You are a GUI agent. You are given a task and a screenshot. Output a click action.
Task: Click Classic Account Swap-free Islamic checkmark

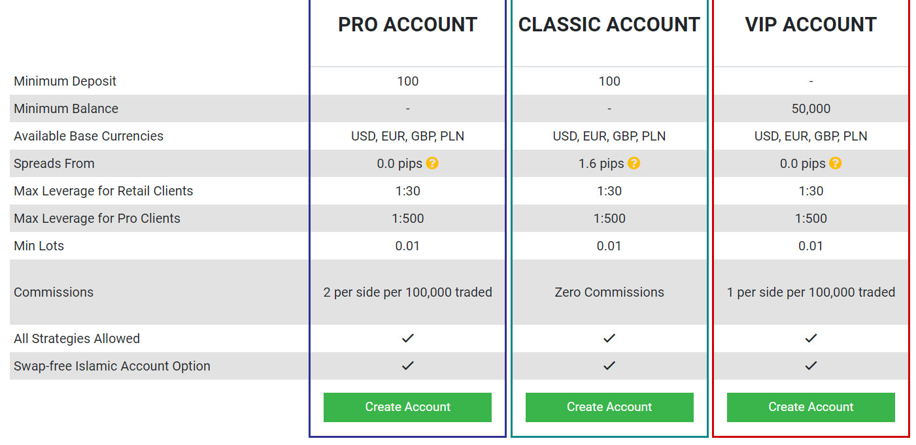pos(609,366)
